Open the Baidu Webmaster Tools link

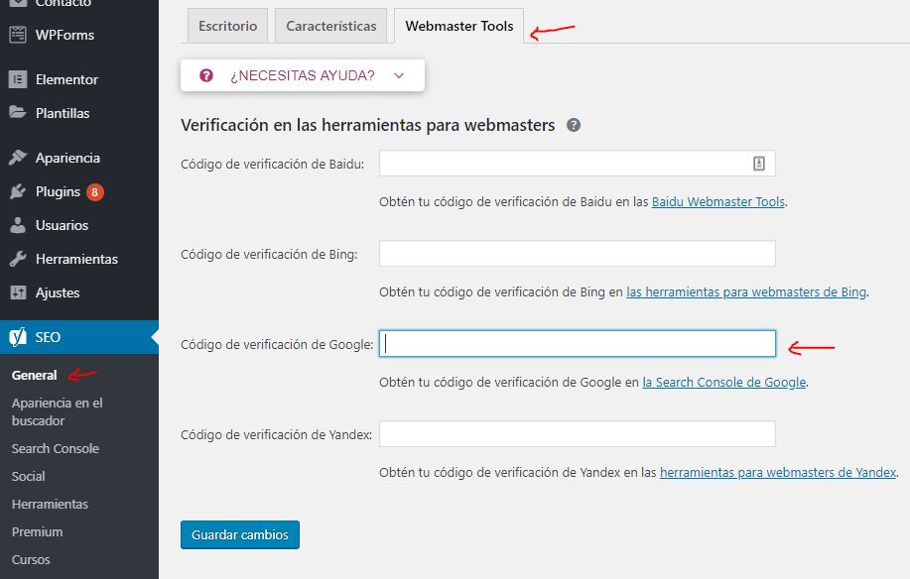click(718, 201)
